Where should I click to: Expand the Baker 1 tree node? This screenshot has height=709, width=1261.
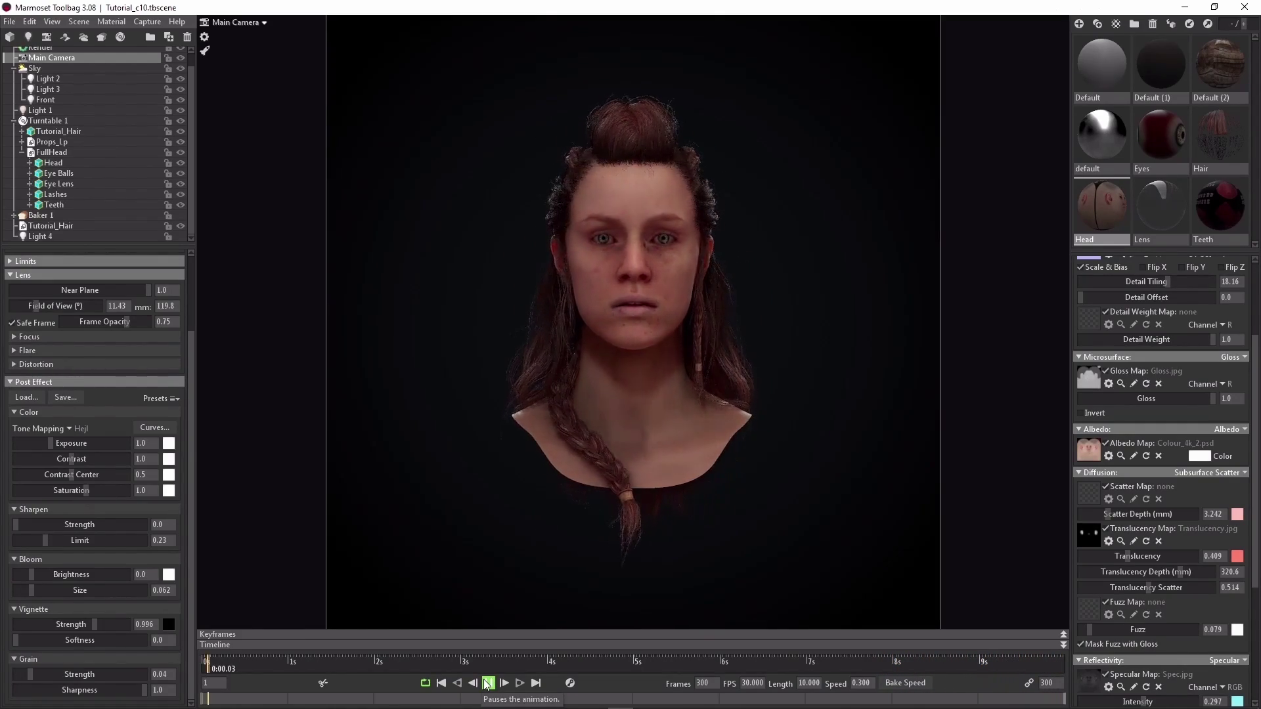[x=14, y=215]
